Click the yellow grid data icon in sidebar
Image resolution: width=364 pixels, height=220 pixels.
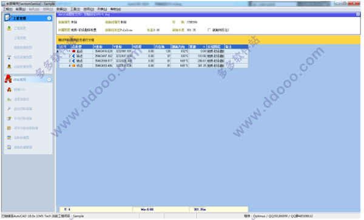pyautogui.click(x=9, y=128)
